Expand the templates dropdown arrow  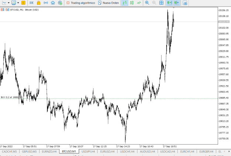(18, 3)
